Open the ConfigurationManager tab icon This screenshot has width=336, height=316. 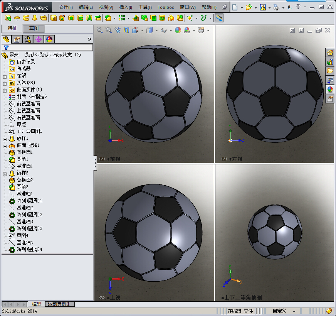[28, 39]
